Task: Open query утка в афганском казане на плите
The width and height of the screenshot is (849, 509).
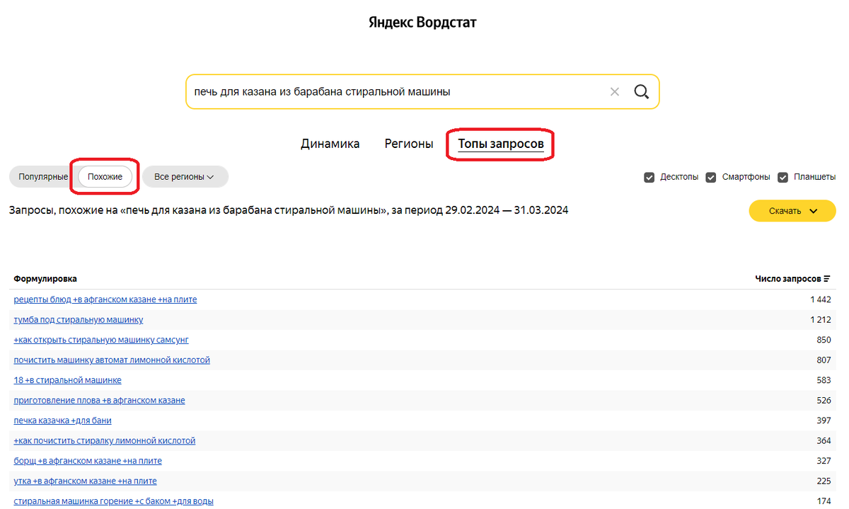Action: tap(85, 481)
